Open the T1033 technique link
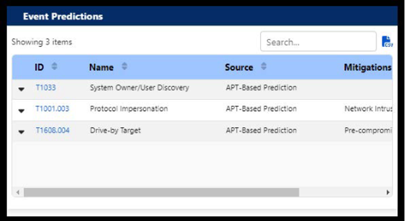Screen dimensions: 406x221 [x=46, y=87]
